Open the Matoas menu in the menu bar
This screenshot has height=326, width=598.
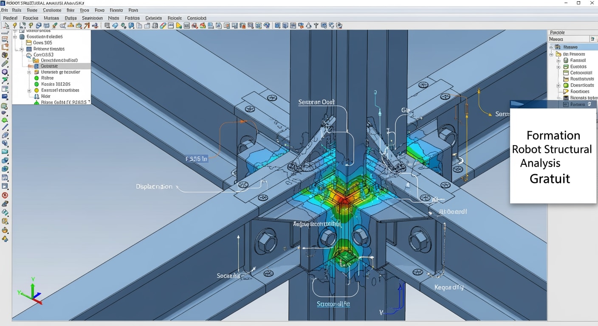[x=52, y=18]
